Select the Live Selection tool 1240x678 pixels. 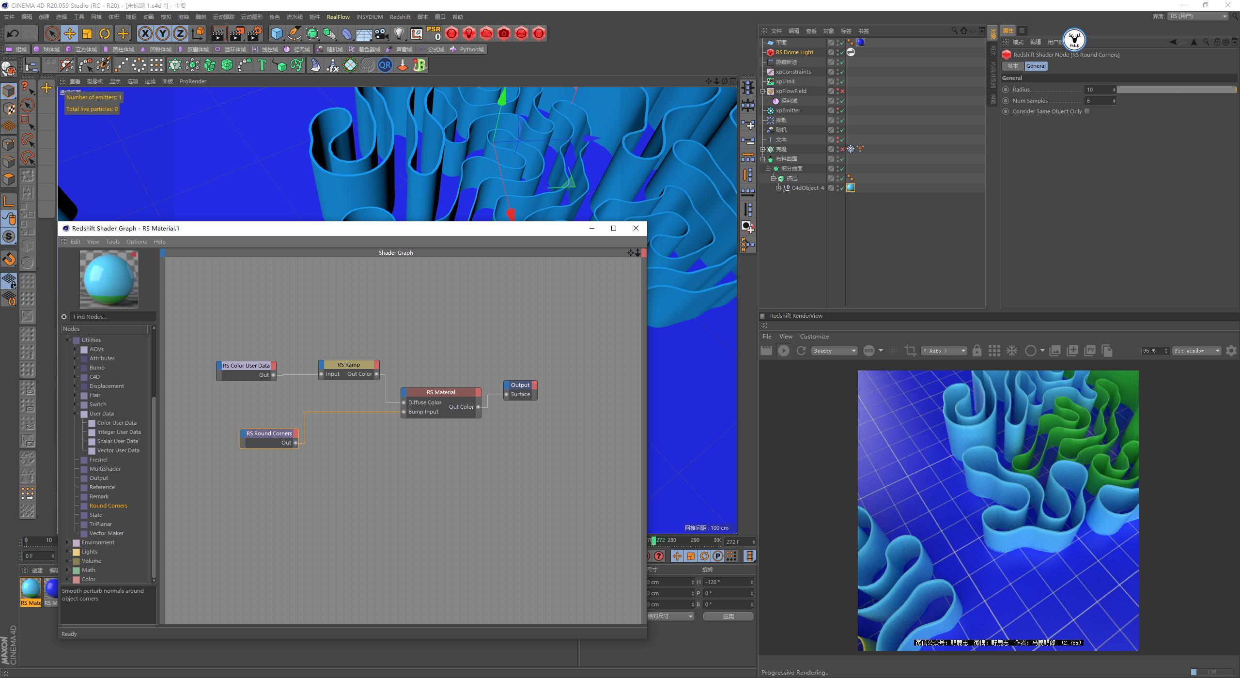51,33
